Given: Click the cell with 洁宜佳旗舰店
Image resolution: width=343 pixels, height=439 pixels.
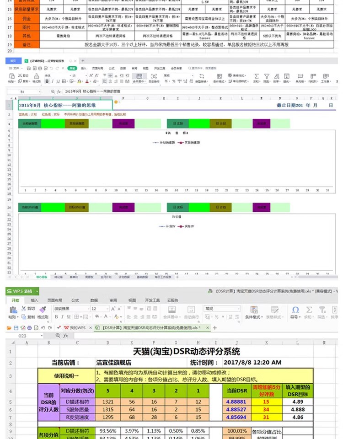Looking at the screenshot, I should click(x=141, y=363).
